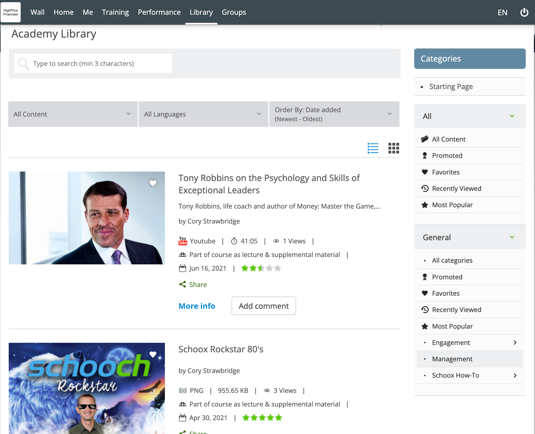This screenshot has height=434, width=535.
Task: Click the share icon under Tony Robbins item
Action: pos(182,284)
